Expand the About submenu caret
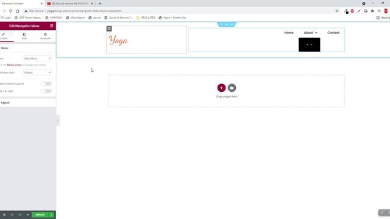The width and height of the screenshot is (390, 219). pyautogui.click(x=316, y=33)
